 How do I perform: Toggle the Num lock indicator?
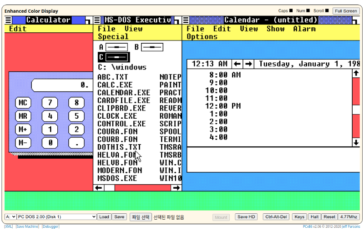[308, 10]
